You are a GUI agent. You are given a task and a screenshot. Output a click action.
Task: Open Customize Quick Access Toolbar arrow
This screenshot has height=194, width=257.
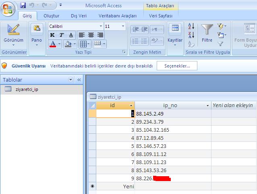tap(61, 5)
